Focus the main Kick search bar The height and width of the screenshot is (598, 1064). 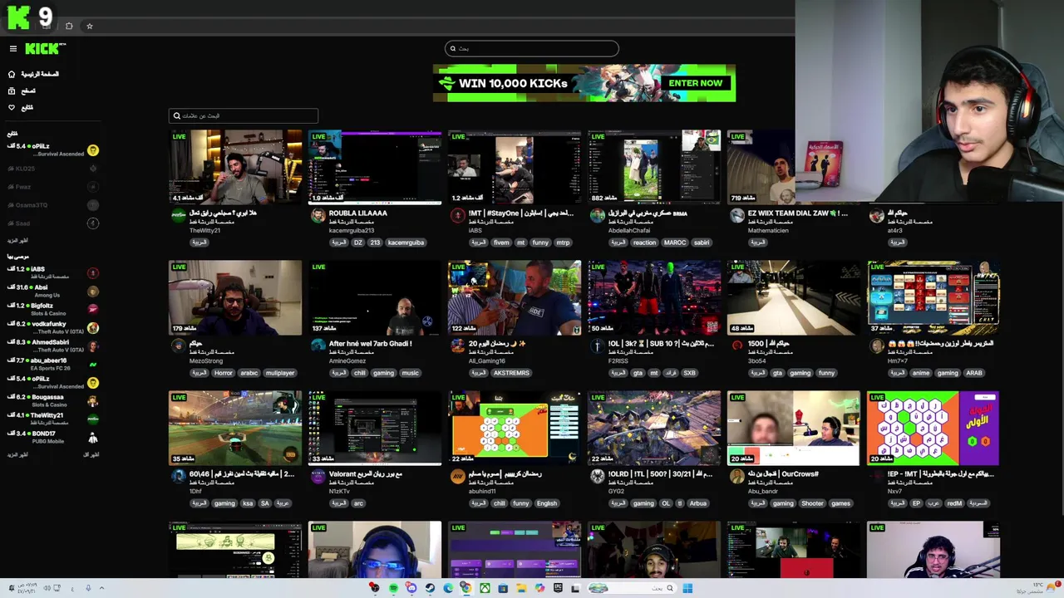532,48
